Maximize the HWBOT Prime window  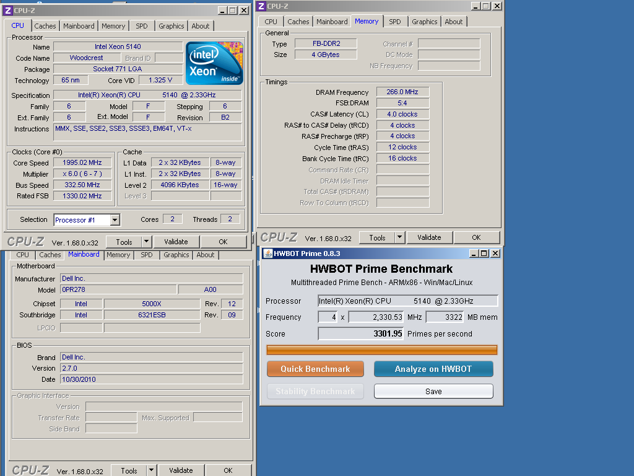pyautogui.click(x=484, y=253)
